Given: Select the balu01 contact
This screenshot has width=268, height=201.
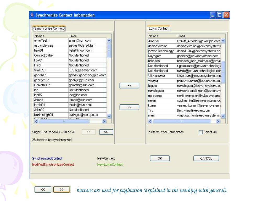Looking at the screenshot, I should pyautogui.click(x=70, y=51).
